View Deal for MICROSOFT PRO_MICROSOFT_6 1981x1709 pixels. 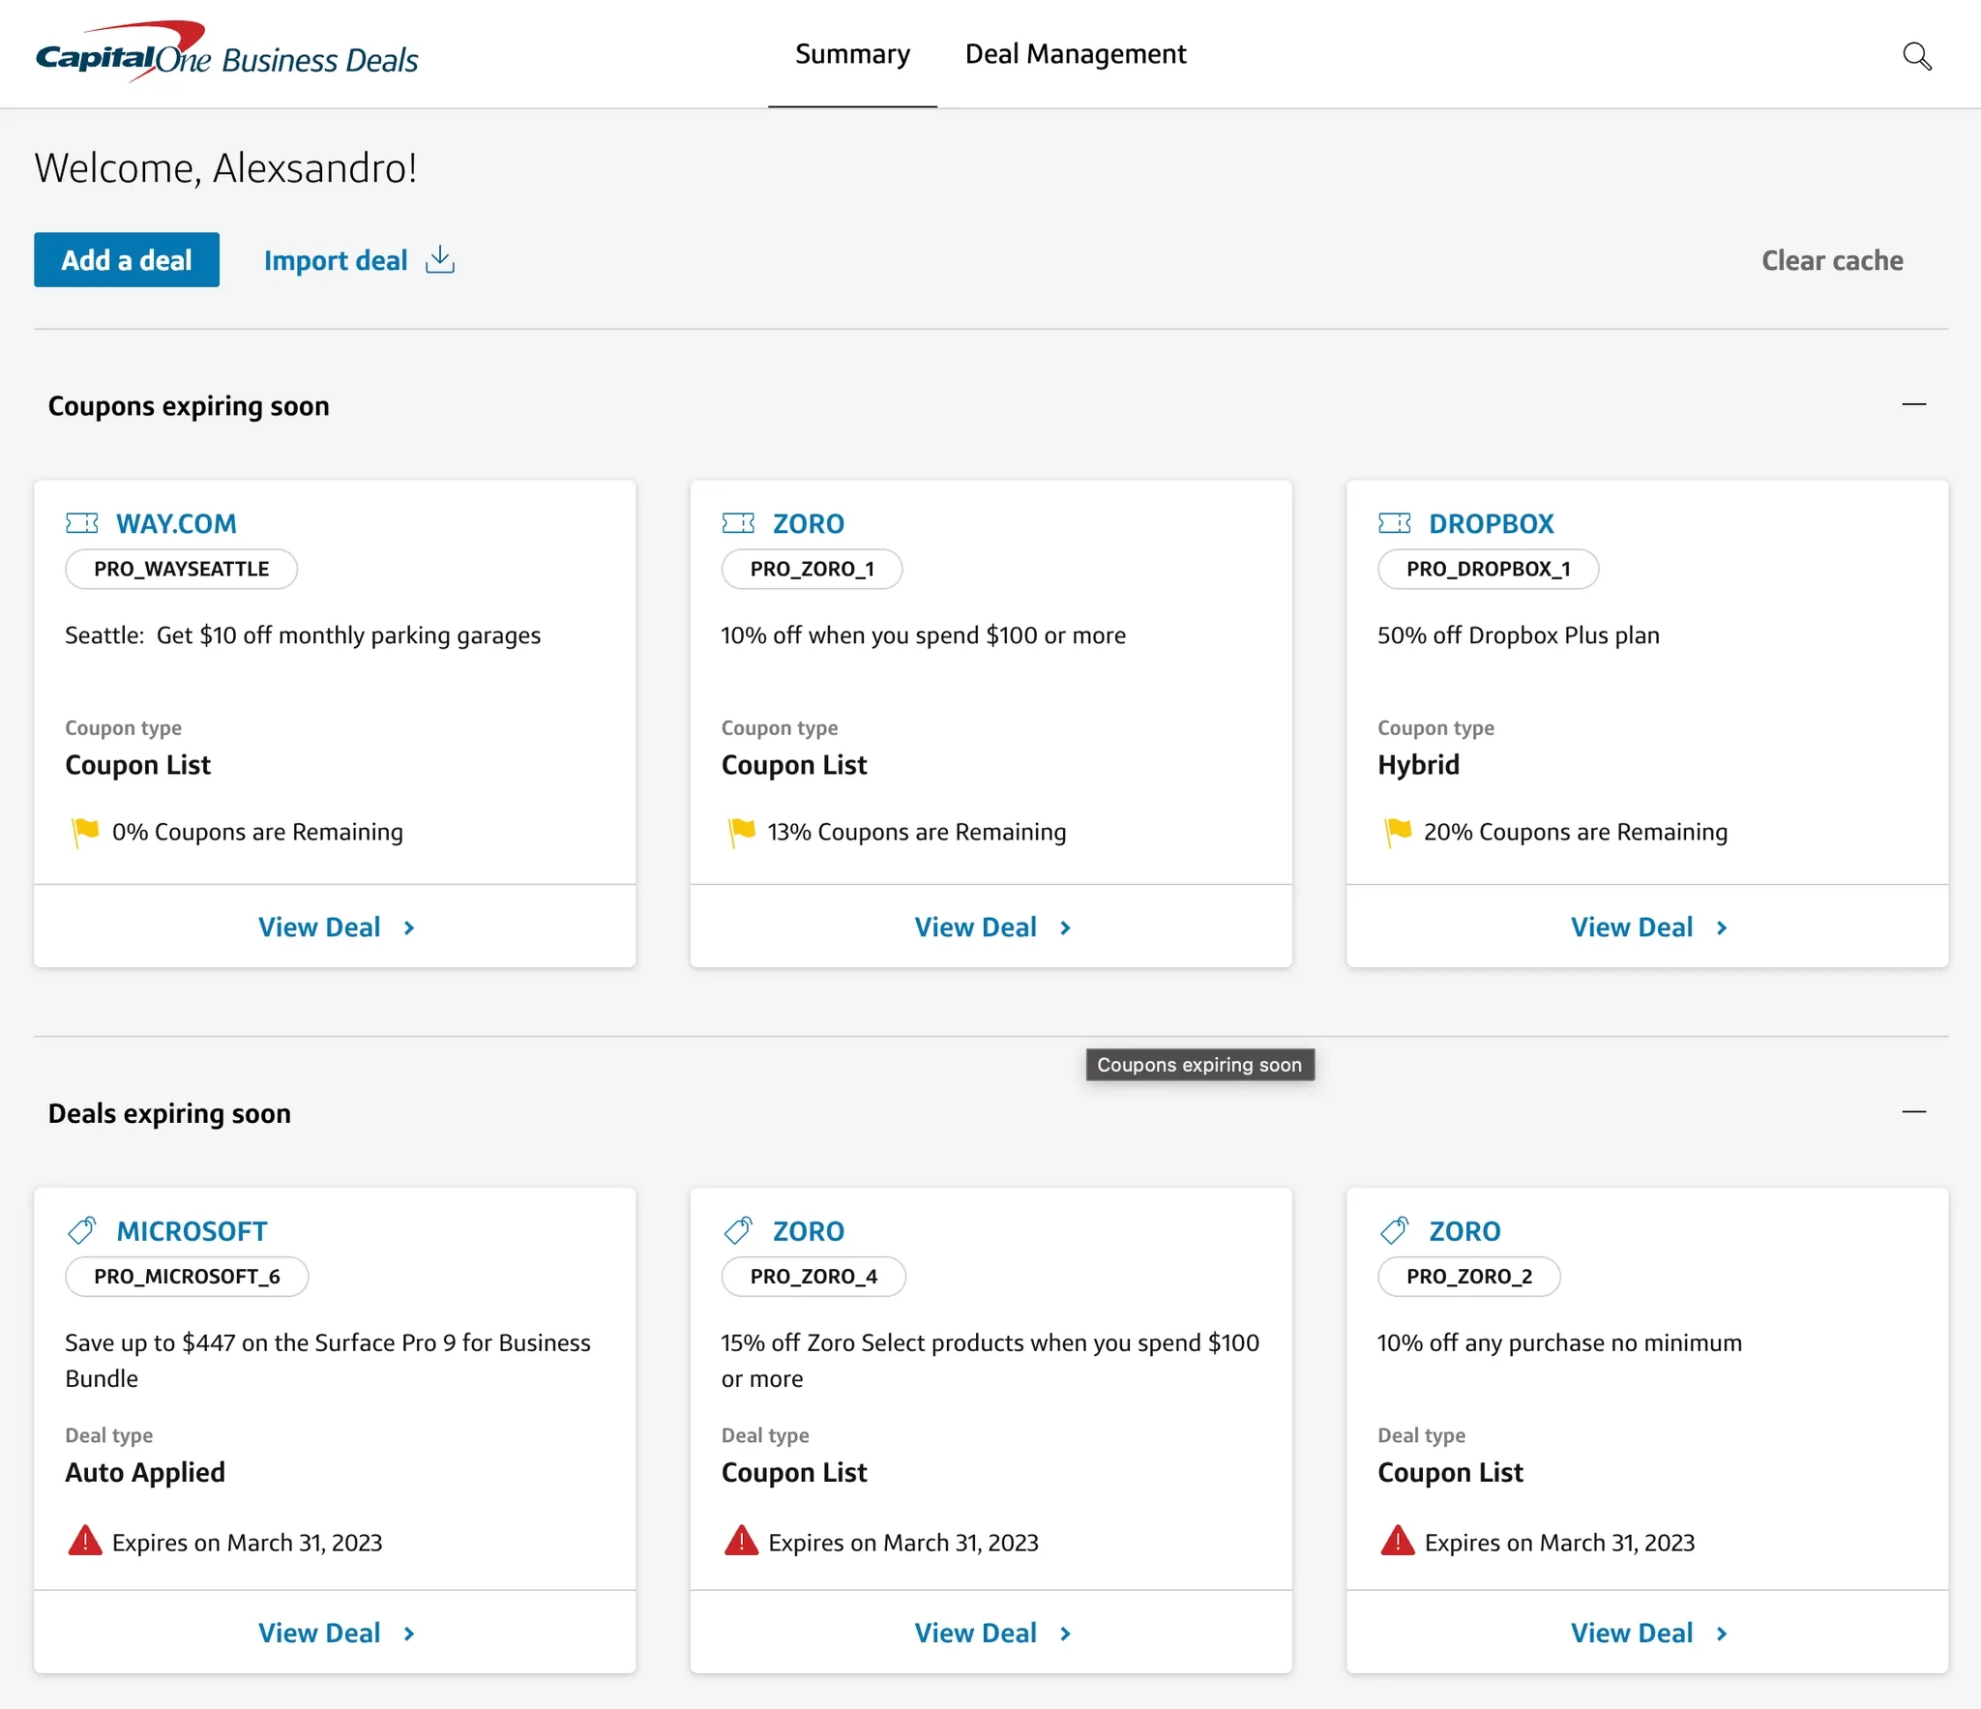pos(335,1633)
